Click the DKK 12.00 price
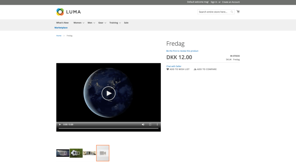The width and height of the screenshot is (296, 166). click(179, 57)
